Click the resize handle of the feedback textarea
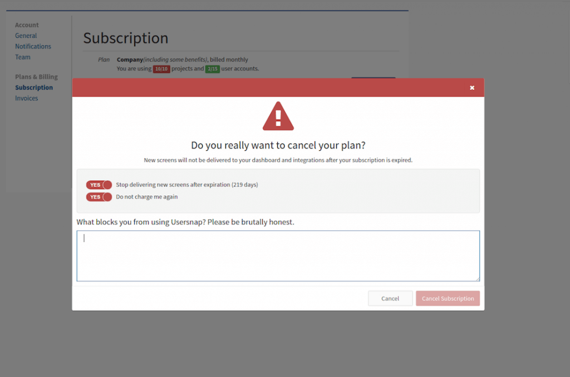Screen dimensions: 570x377 tap(477, 279)
